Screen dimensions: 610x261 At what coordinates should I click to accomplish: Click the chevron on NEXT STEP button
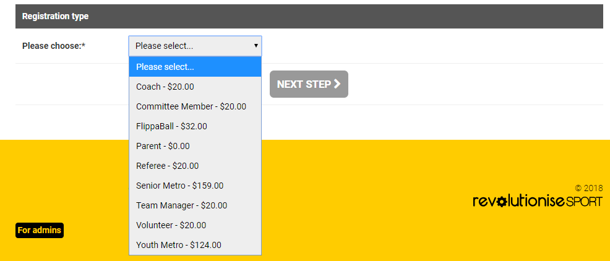pos(337,84)
